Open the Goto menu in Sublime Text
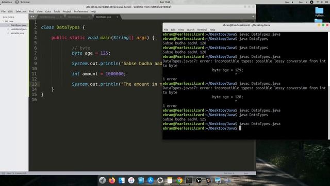The image size is (330, 186). pos(48,11)
